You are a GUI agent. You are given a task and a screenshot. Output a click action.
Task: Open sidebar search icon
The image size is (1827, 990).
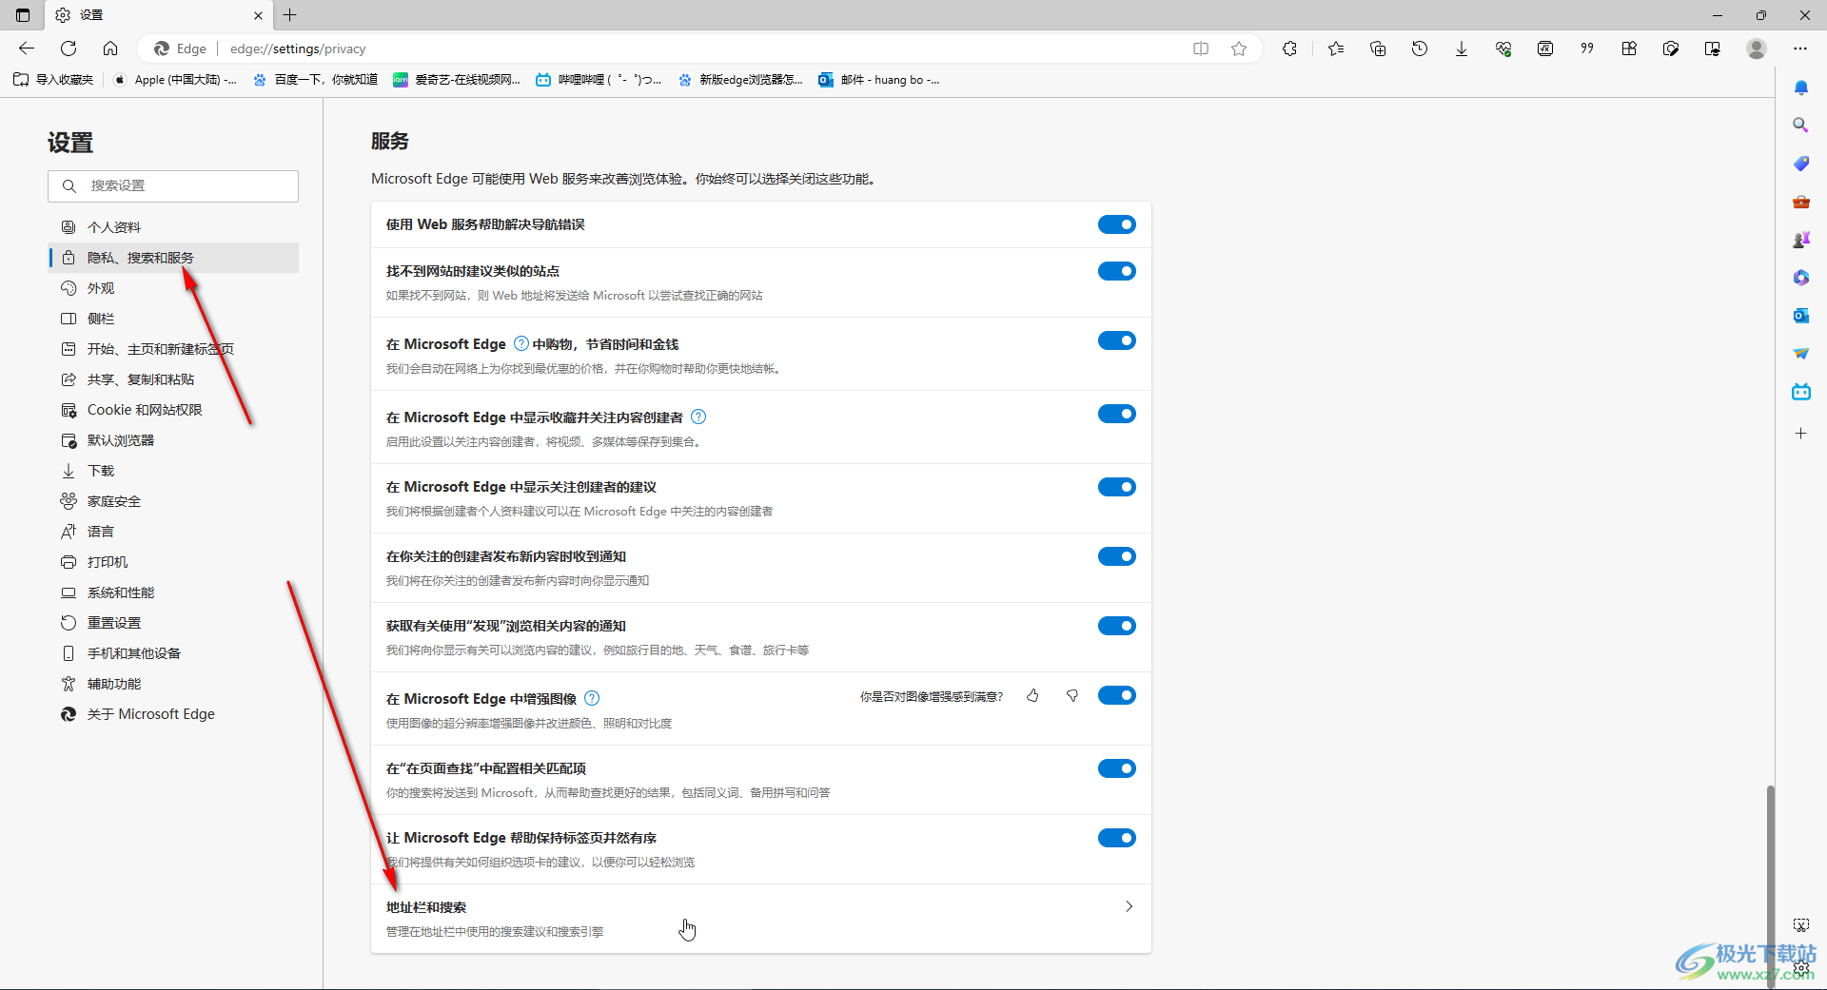(x=1800, y=126)
